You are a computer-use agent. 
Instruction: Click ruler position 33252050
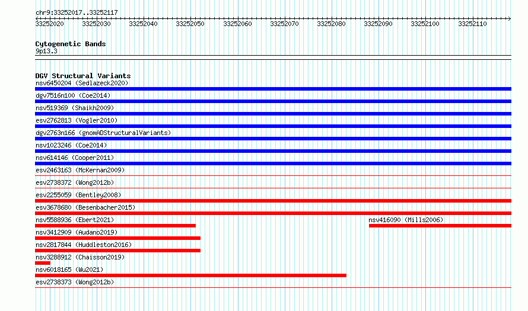[x=190, y=24]
